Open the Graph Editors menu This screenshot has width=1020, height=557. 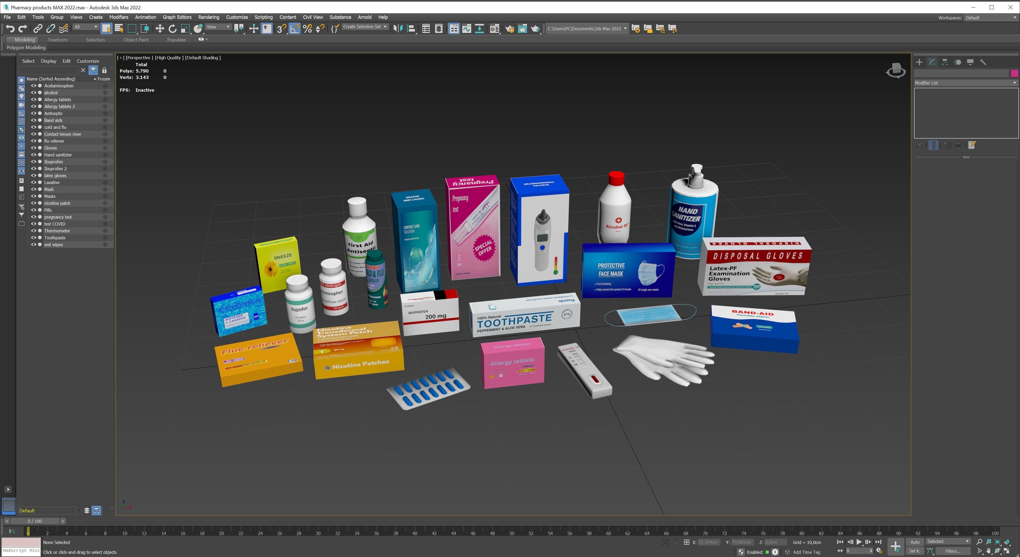point(177,18)
